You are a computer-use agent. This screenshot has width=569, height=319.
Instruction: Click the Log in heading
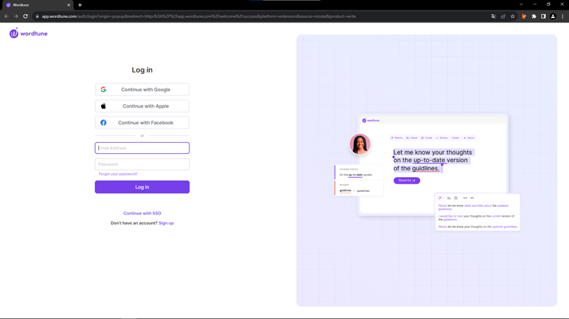[x=142, y=70]
